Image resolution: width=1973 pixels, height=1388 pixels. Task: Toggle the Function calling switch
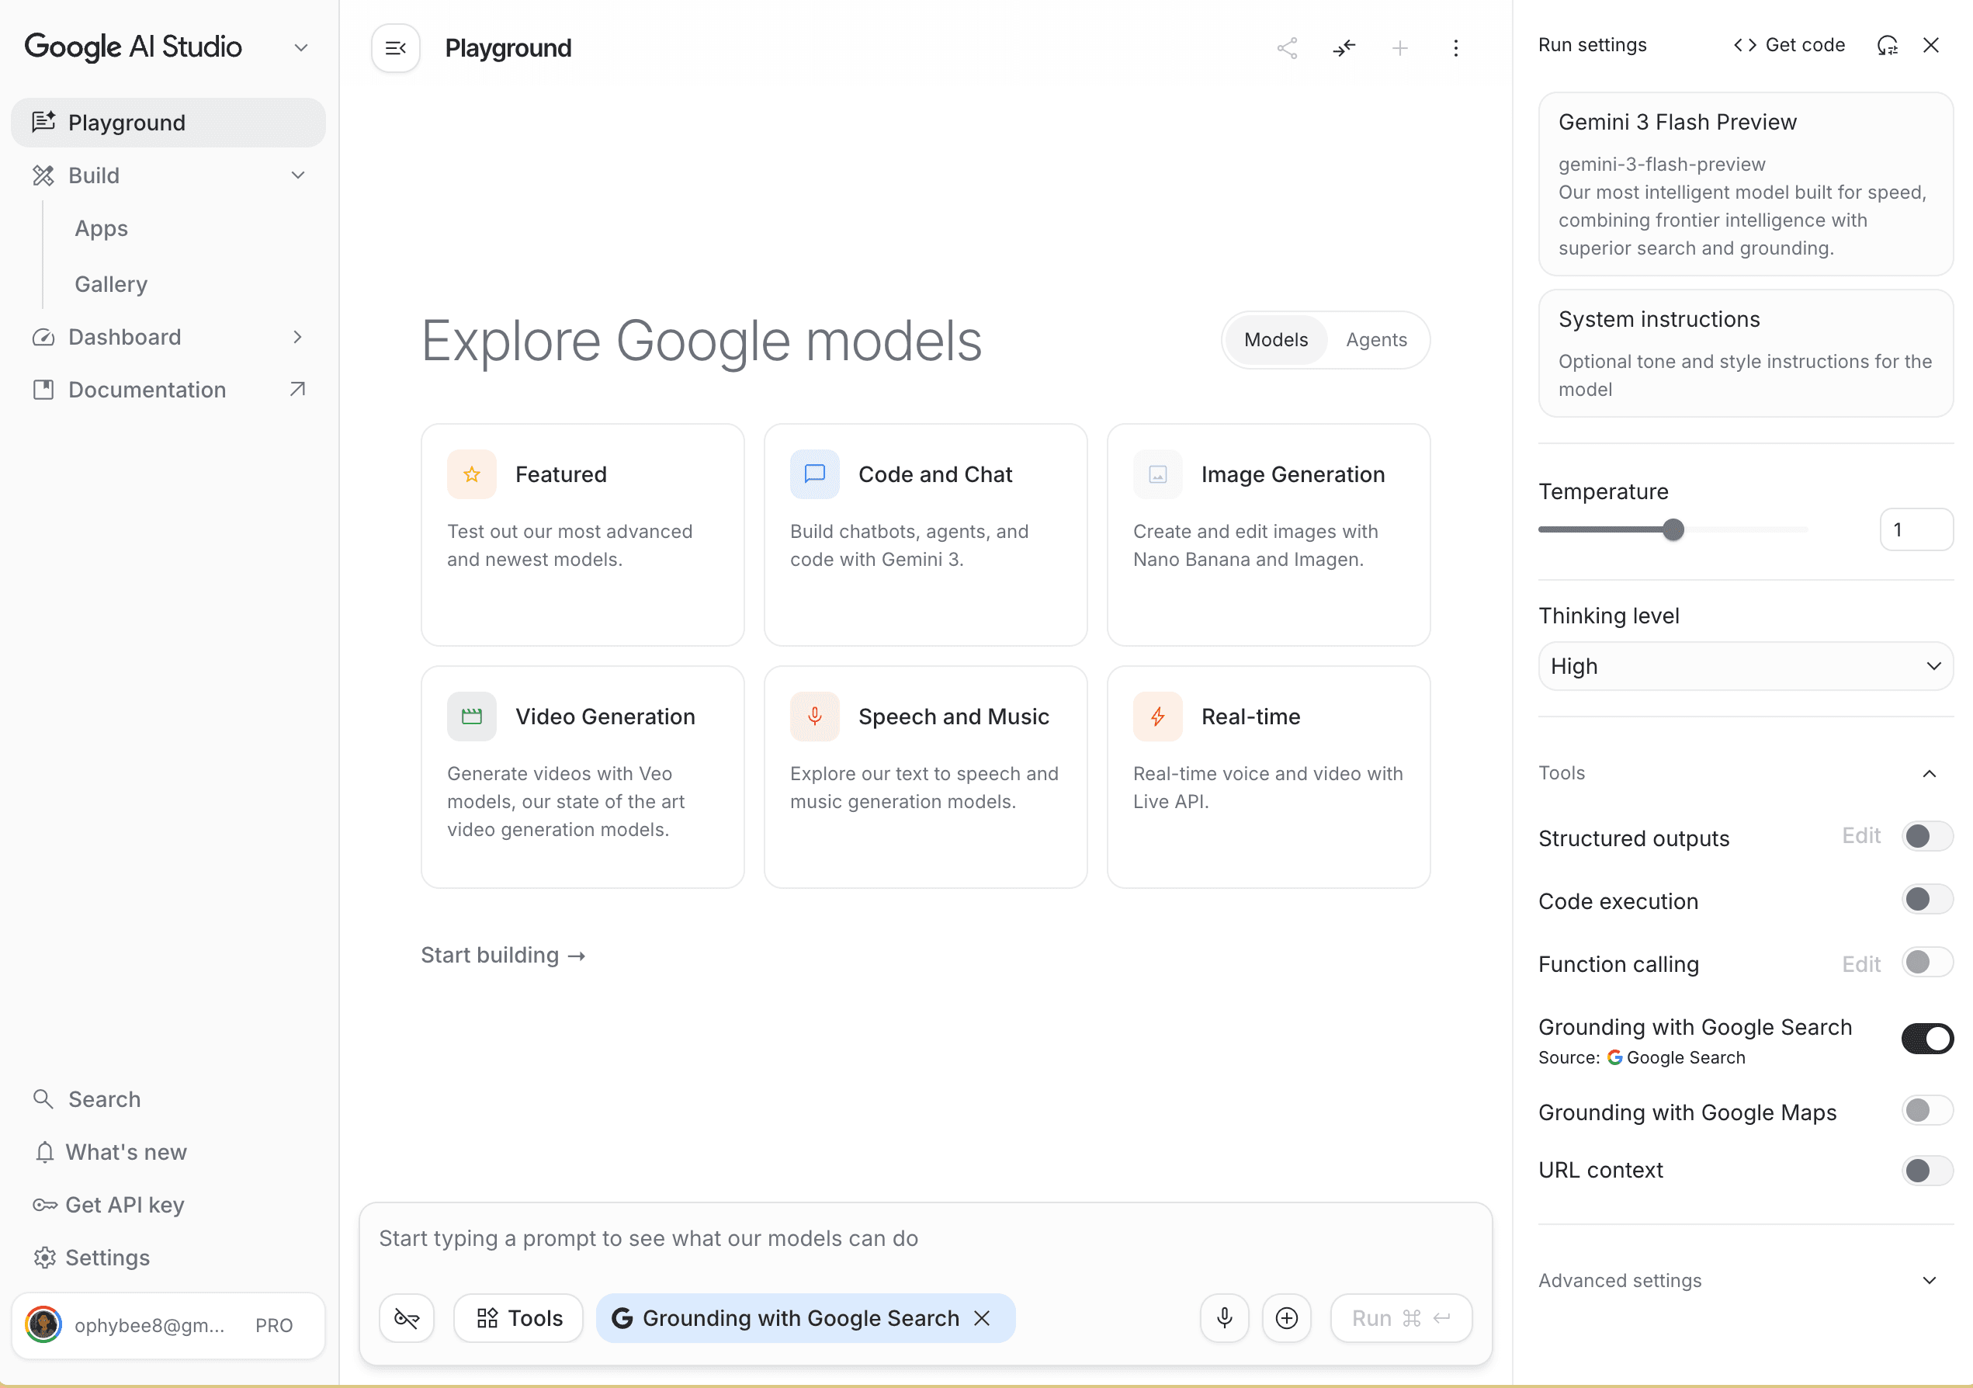click(1927, 963)
